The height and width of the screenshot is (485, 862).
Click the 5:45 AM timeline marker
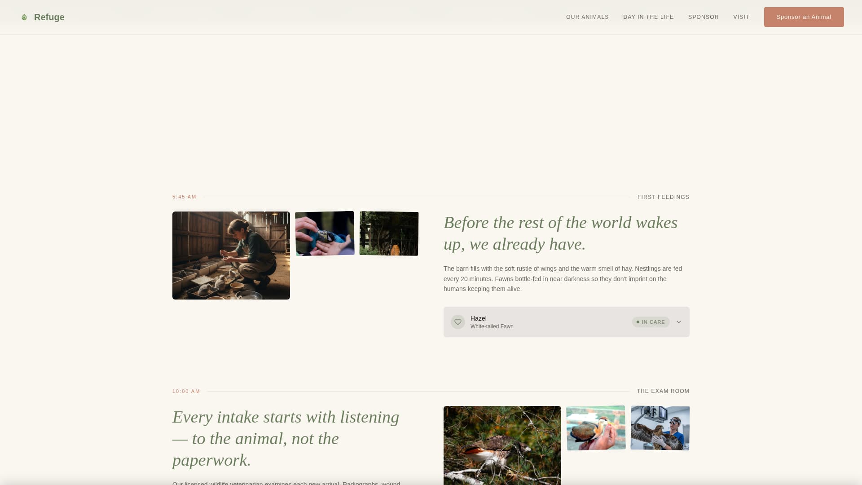point(185,197)
